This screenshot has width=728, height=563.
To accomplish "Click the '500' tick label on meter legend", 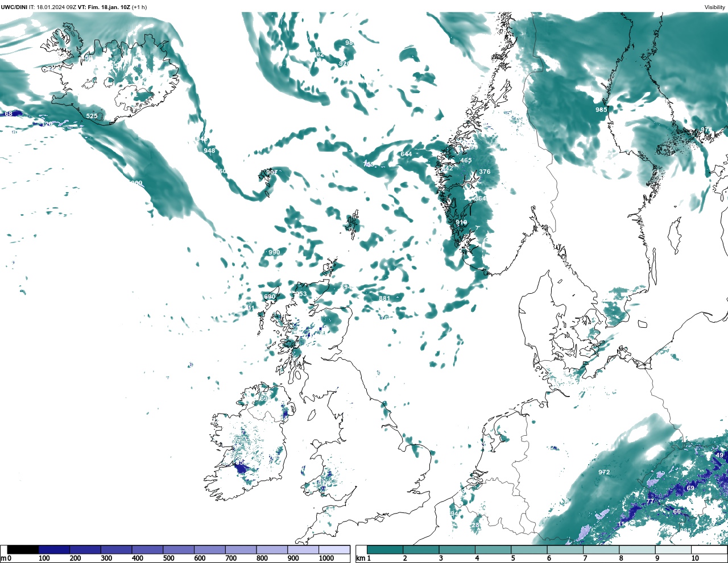I will [168, 558].
